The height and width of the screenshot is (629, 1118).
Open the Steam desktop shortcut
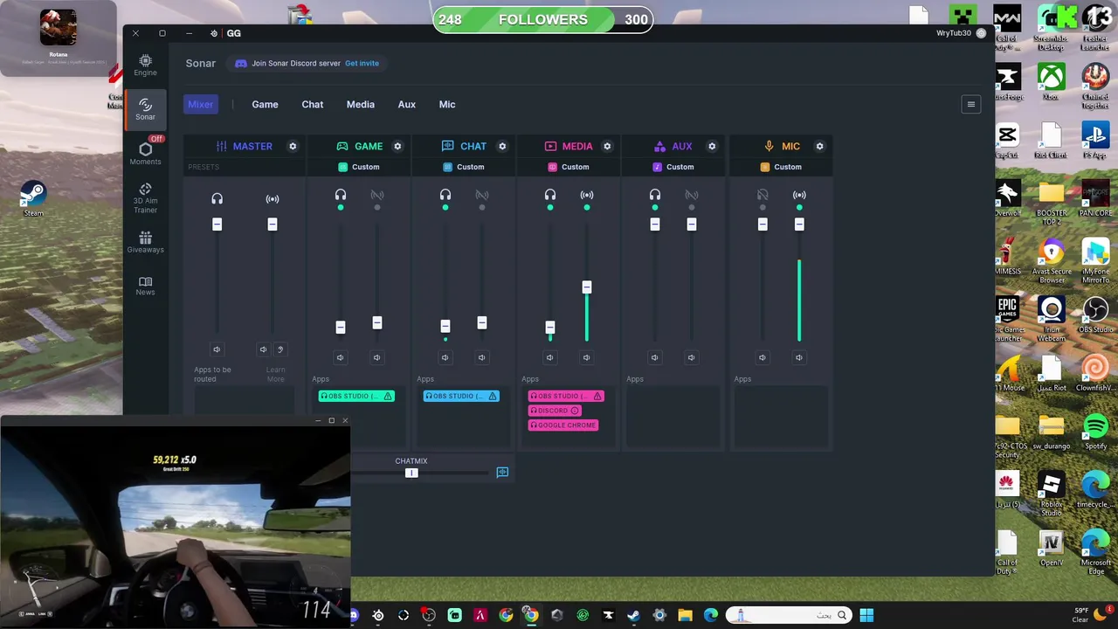(x=33, y=198)
